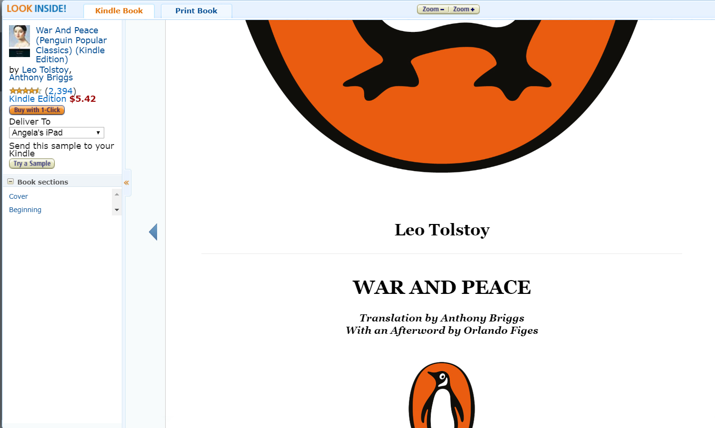
Task: Collapse the sidebar with double chevron
Action: (x=127, y=183)
